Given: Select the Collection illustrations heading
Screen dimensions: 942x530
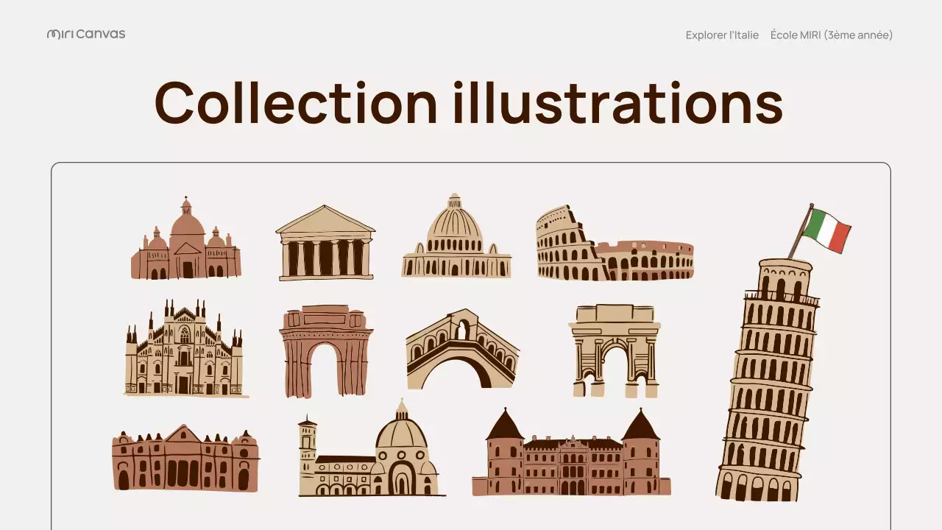Looking at the screenshot, I should [x=469, y=102].
